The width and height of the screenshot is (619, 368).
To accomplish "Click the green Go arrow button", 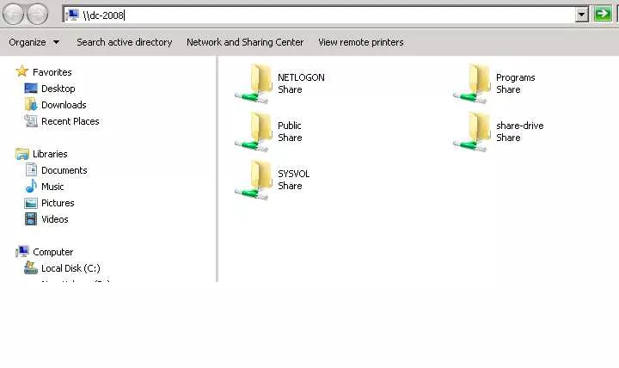I will tap(603, 15).
